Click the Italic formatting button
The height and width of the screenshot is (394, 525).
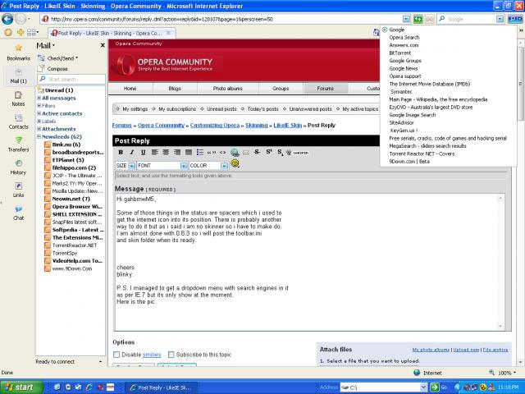point(131,153)
